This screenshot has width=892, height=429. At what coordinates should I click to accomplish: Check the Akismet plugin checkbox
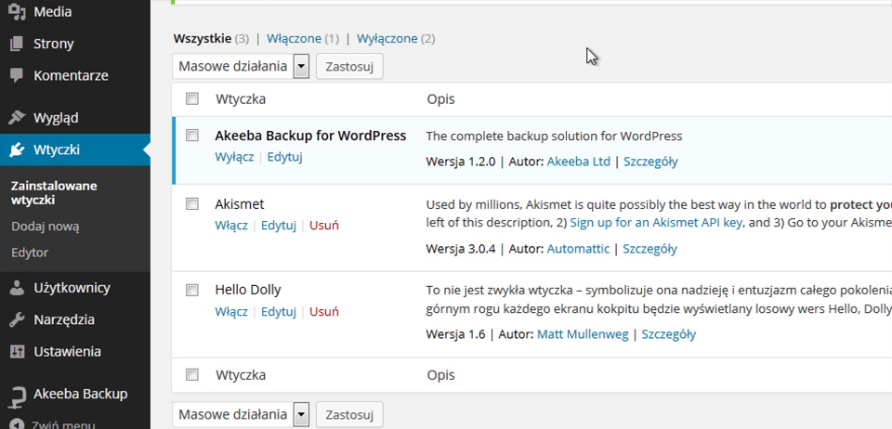(192, 203)
